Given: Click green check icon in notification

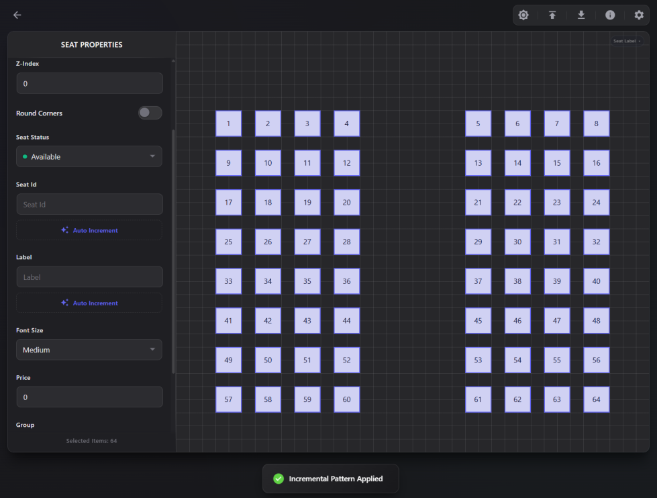Looking at the screenshot, I should [279, 479].
